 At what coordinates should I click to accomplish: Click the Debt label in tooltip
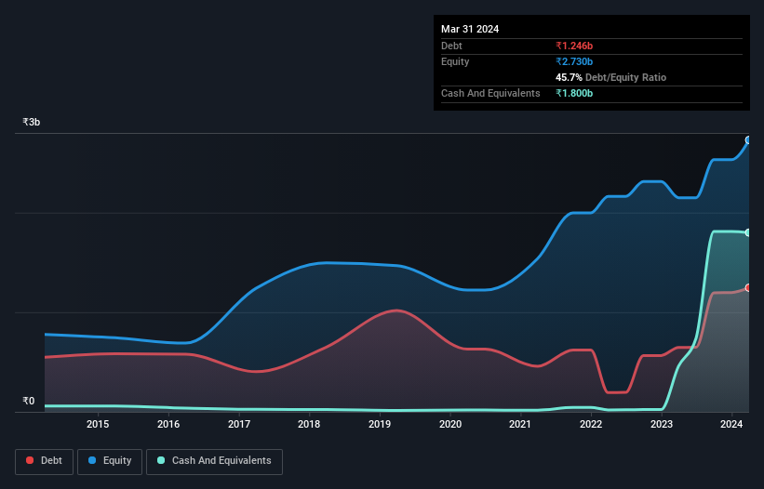click(451, 46)
